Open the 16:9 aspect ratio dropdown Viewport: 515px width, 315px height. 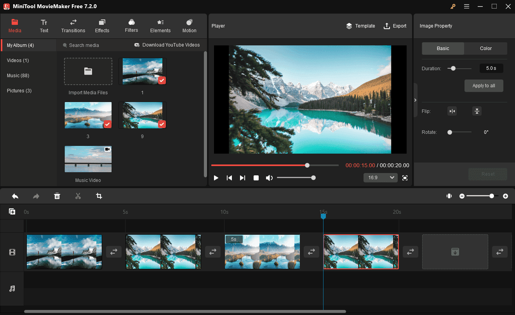click(x=380, y=178)
